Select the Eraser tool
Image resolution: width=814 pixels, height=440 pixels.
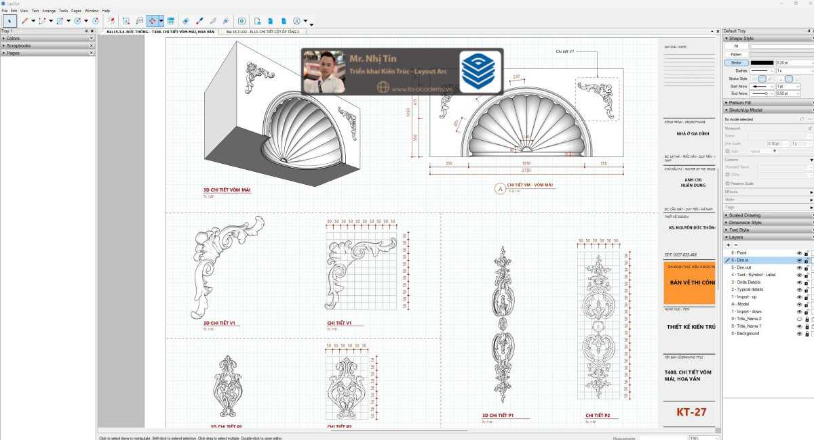coord(186,21)
